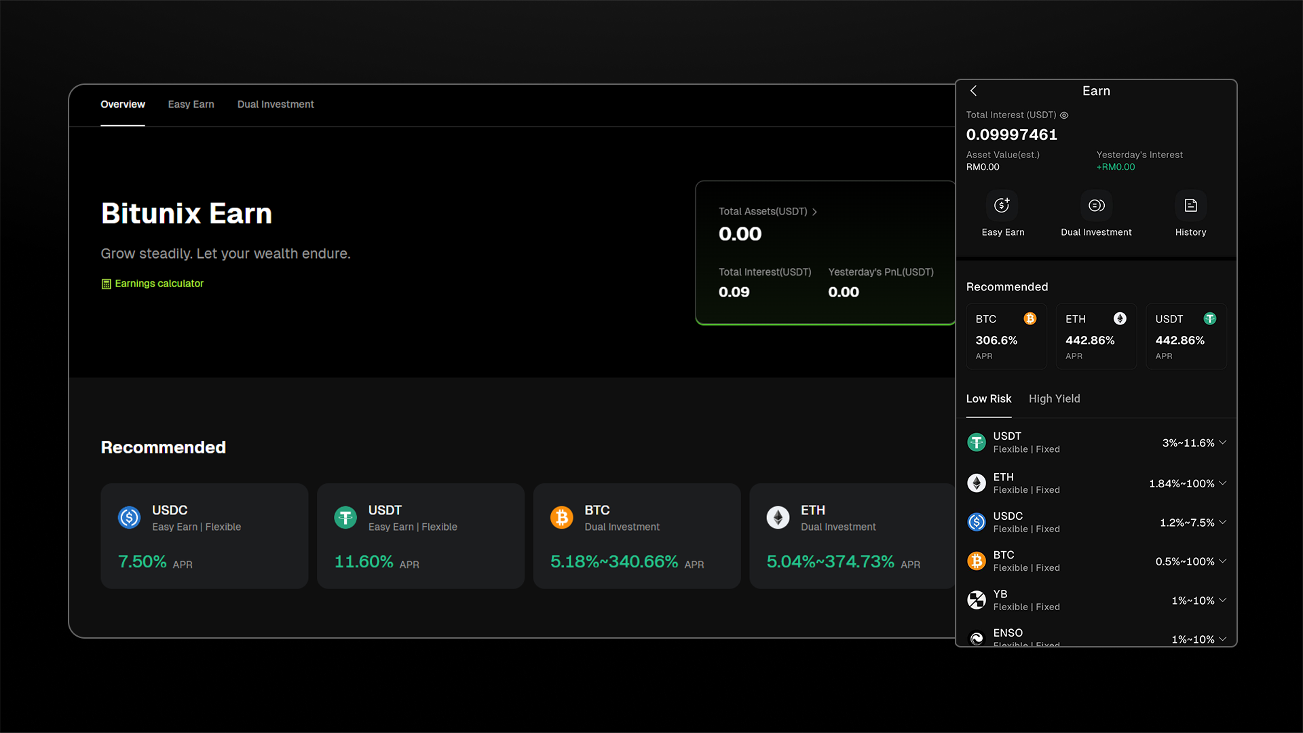Click the YB token icon in the list
This screenshot has width=1303, height=733.
click(977, 600)
